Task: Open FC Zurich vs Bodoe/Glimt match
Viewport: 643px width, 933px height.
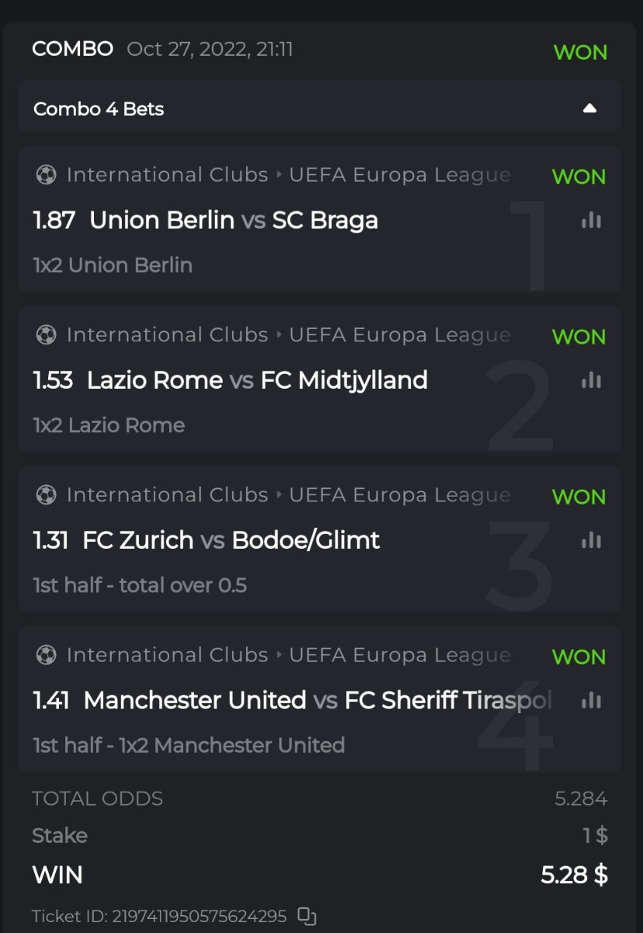Action: pos(231,540)
